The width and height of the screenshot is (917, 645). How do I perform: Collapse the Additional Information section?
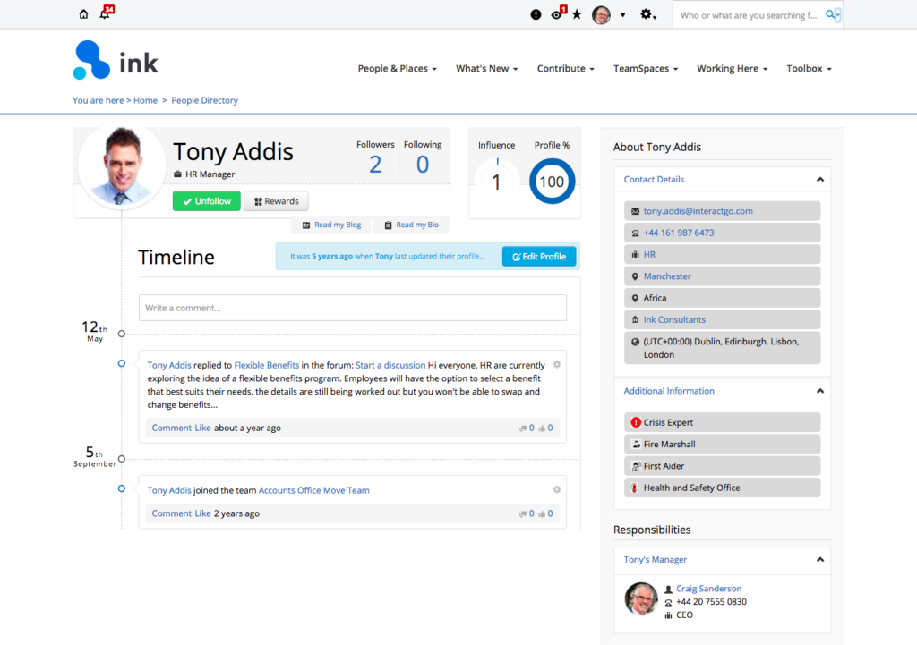click(819, 391)
